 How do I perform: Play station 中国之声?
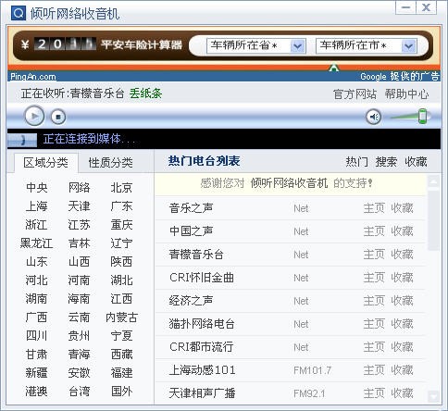(x=191, y=231)
